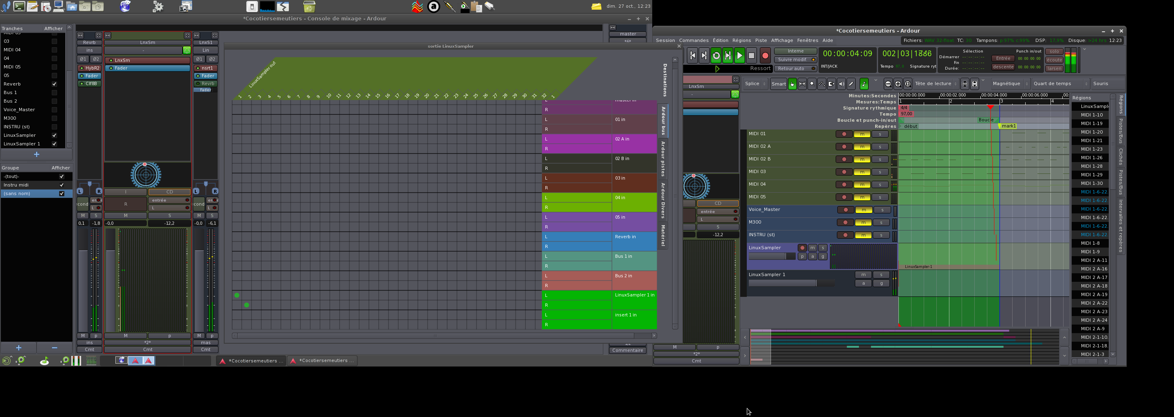Click the zoom out minus icon
1174x417 pixels.
tap(888, 84)
